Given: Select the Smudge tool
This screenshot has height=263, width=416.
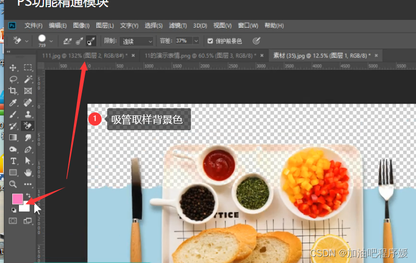Looking at the screenshot, I should (x=28, y=137).
